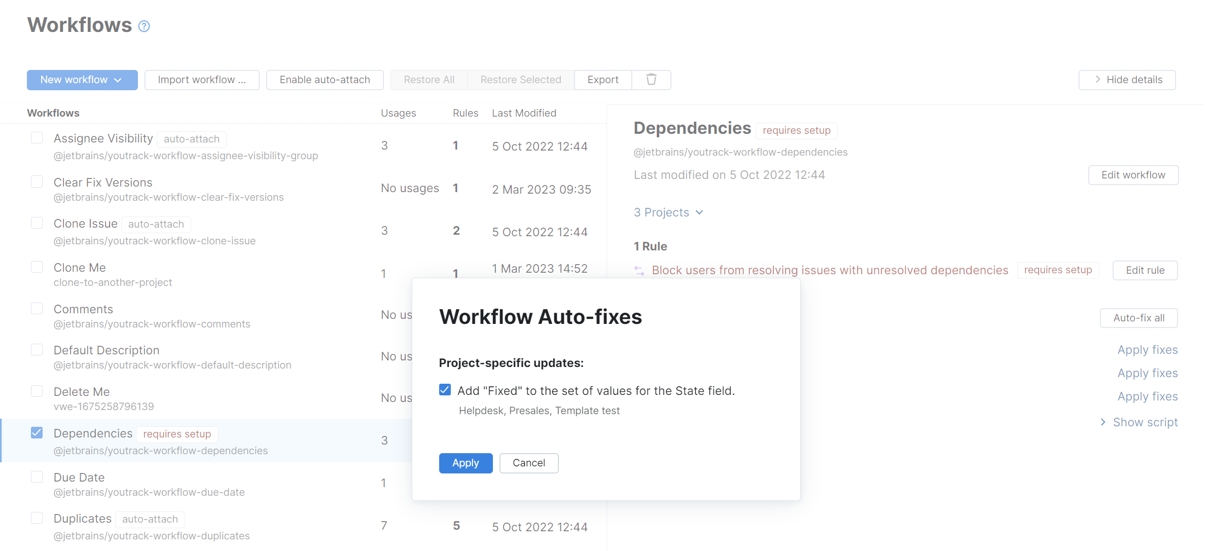Click the chevron icon before Show script
1212x551 pixels.
coord(1103,422)
